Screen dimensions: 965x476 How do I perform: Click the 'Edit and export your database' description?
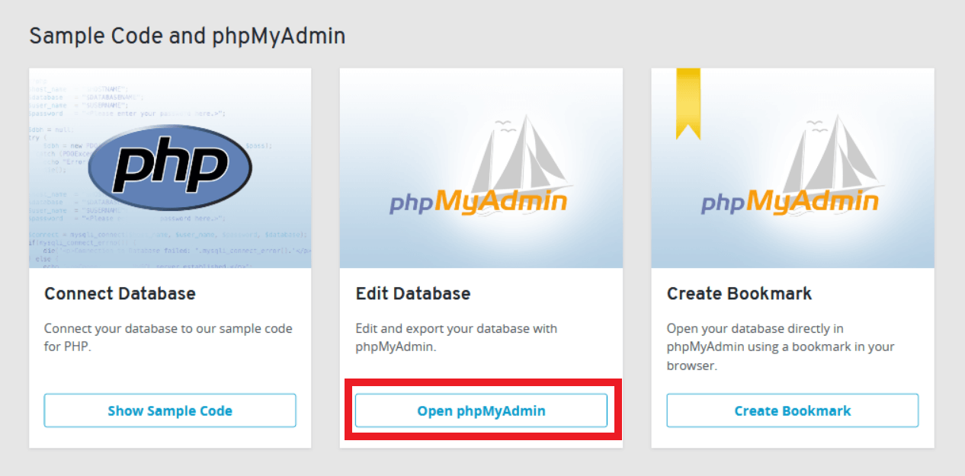tap(457, 337)
